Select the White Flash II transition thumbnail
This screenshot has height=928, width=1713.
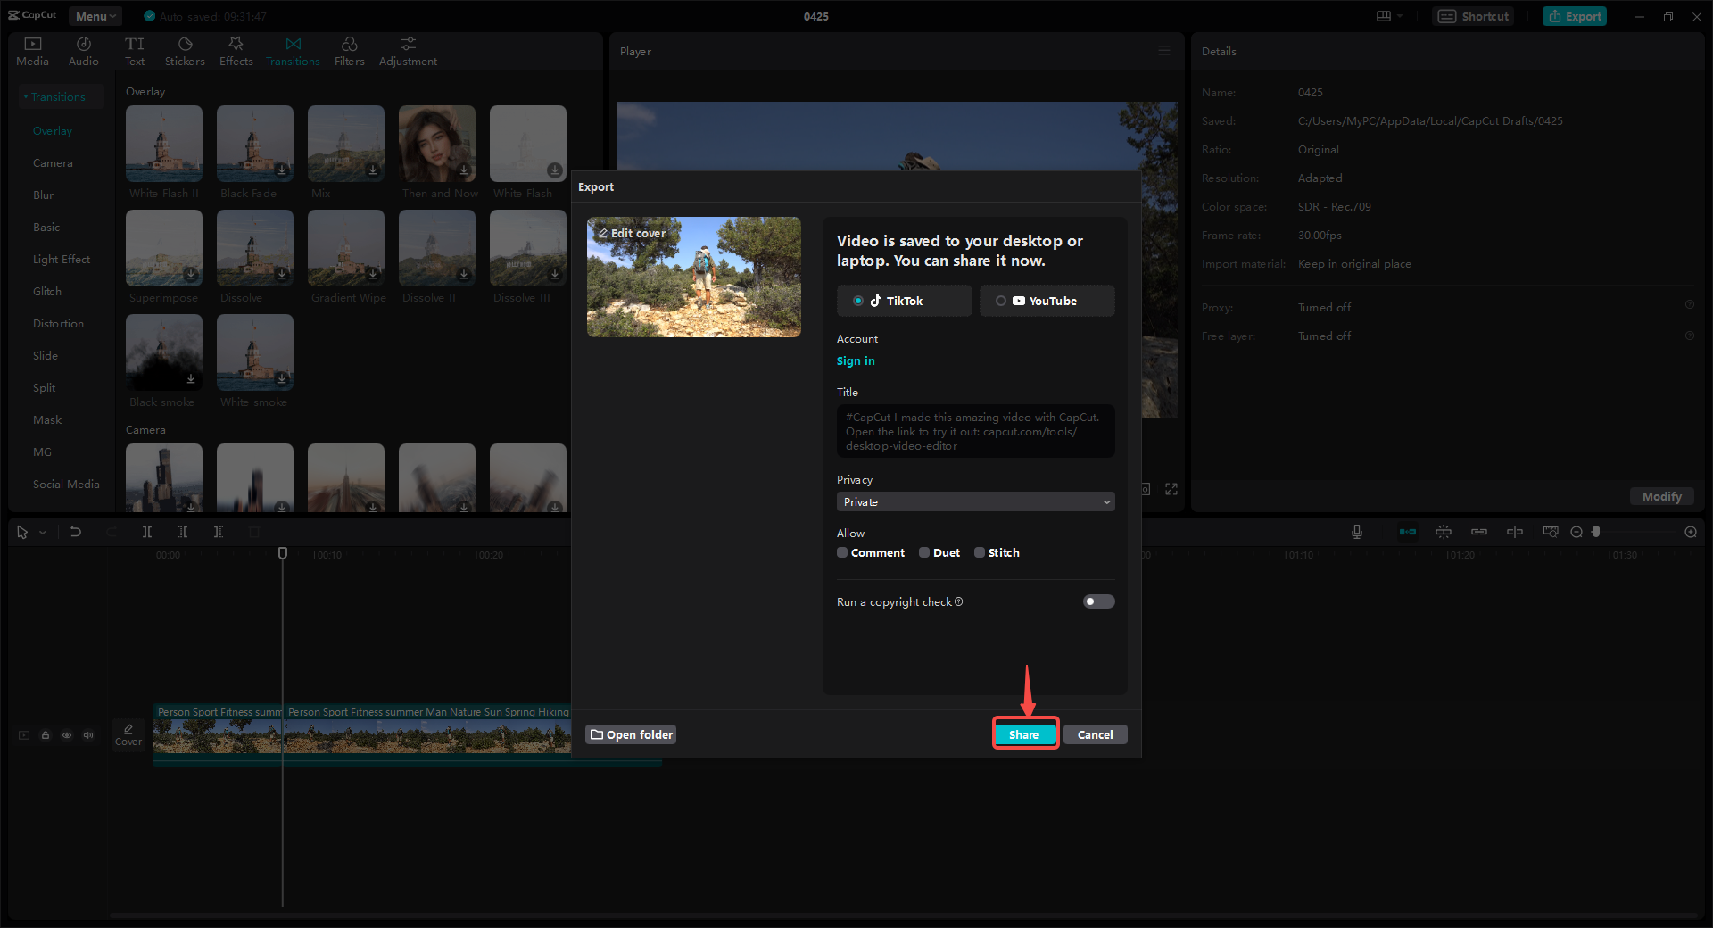click(164, 143)
